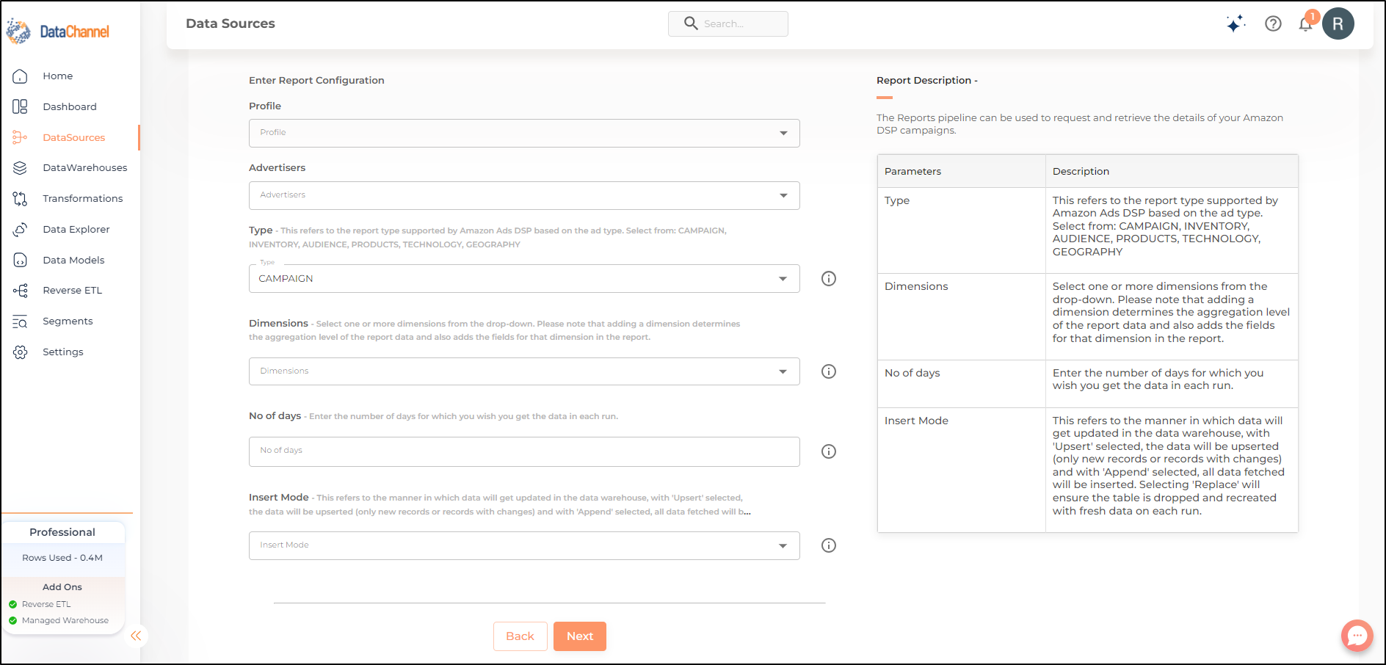Go to Home menu item
This screenshot has width=1386, height=665.
[57, 76]
